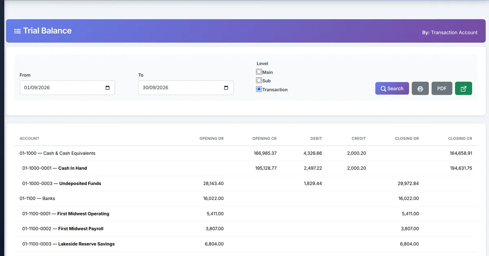The width and height of the screenshot is (489, 256).
Task: Click the ACCOUNT column header
Action: coord(29,139)
